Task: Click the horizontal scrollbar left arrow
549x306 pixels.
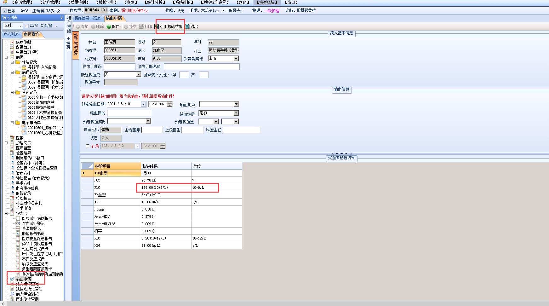Action: (x=3, y=303)
